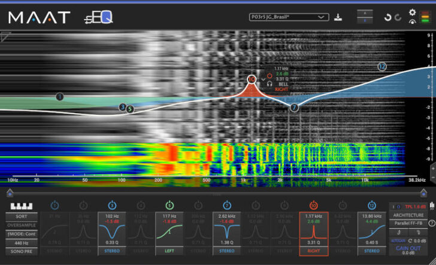Click the headphone solo icon in band popup
Viewport: 436px width, 265px height.
point(270,84)
